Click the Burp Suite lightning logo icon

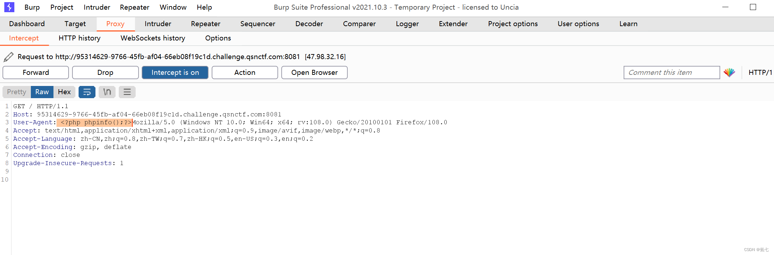(9, 7)
